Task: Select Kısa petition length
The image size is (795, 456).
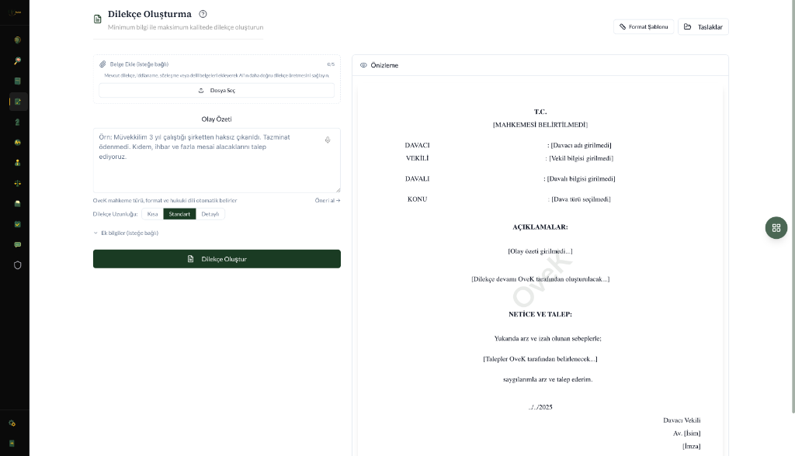Action: [x=152, y=214]
